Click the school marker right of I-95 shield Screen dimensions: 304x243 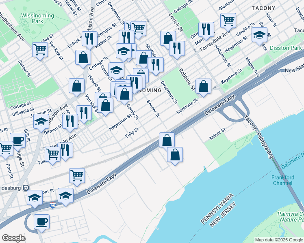(x=65, y=196)
